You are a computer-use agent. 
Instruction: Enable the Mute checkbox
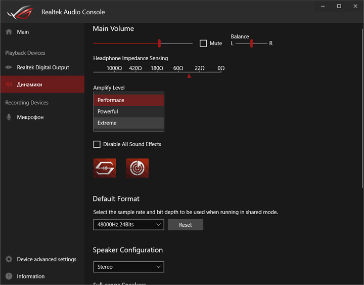click(x=203, y=44)
